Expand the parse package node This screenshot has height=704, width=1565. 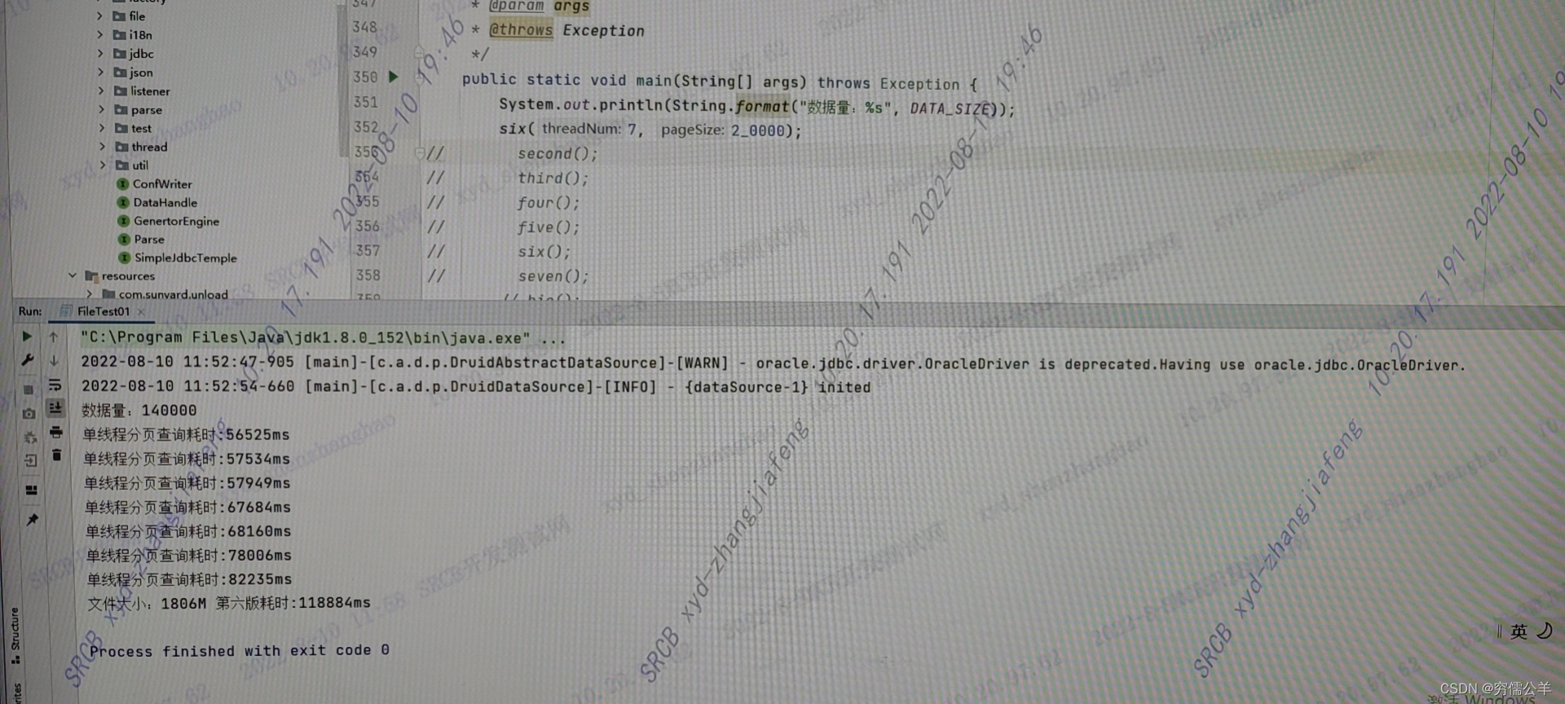pos(101,109)
